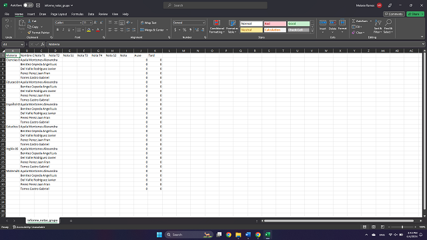This screenshot has height=240, width=427.
Task: Open the Excel taskbar icon
Action: 268,235
